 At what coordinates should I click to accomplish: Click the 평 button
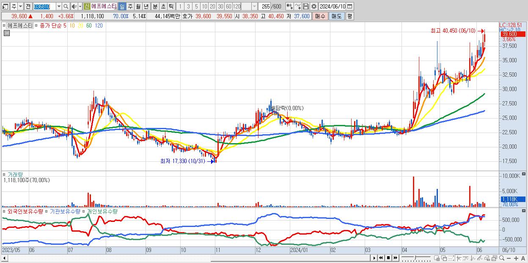click(x=349, y=16)
